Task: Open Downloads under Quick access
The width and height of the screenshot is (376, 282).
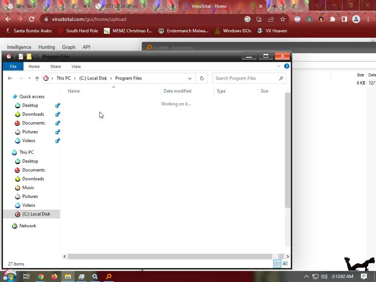Action: pos(33,114)
